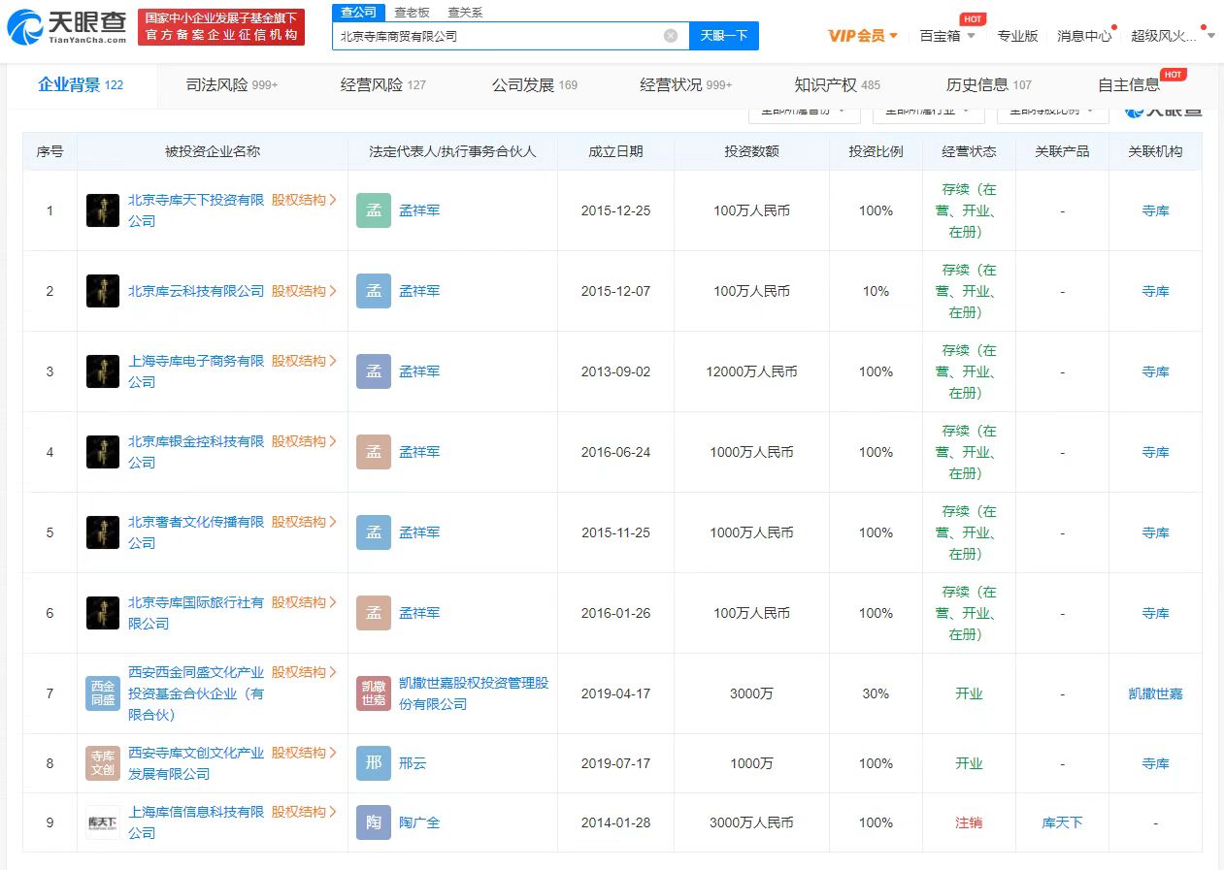This screenshot has height=870, width=1224.
Task: Switch to the 司法风险 tab
Action: (231, 85)
